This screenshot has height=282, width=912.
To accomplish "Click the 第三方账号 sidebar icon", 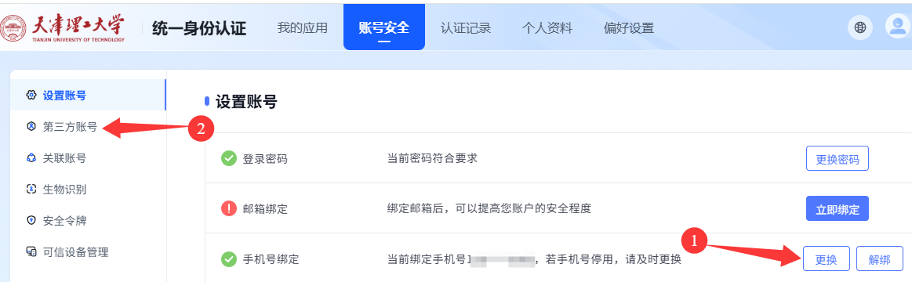I will point(32,127).
